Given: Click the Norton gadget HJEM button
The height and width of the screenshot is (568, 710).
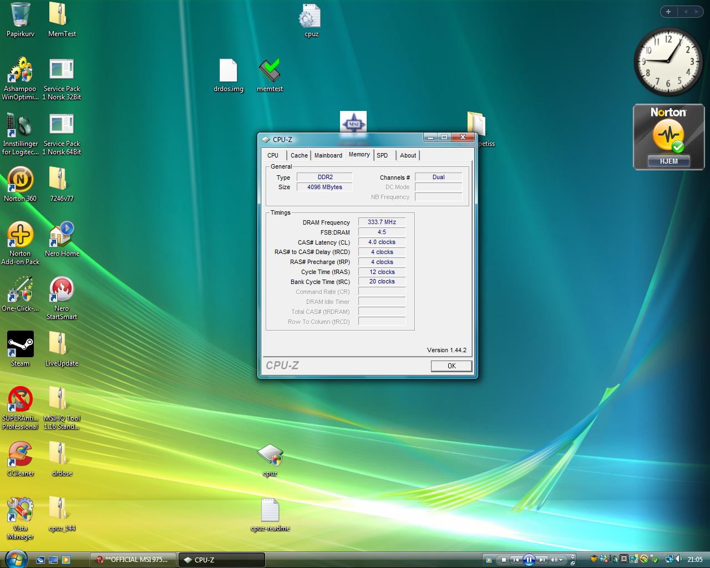Looking at the screenshot, I should (668, 161).
